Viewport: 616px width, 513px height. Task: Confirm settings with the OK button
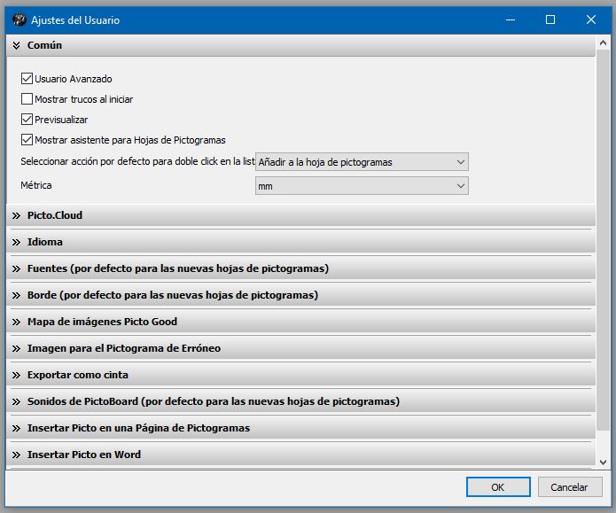pyautogui.click(x=498, y=487)
